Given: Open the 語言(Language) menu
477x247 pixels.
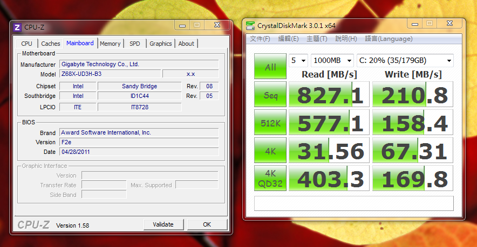Looking at the screenshot, I should pos(389,39).
